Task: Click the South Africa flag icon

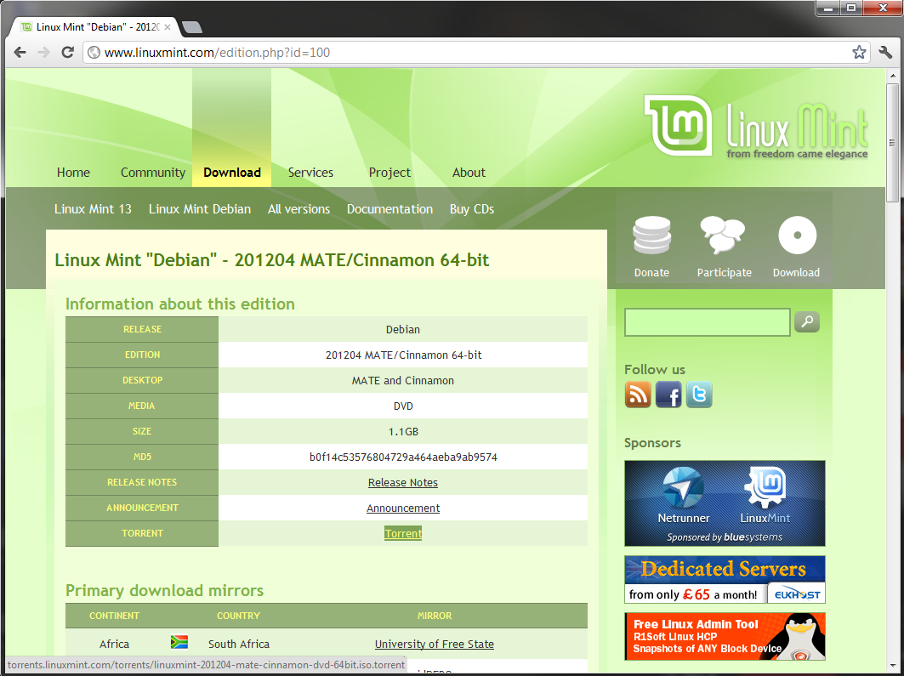Action: (179, 642)
